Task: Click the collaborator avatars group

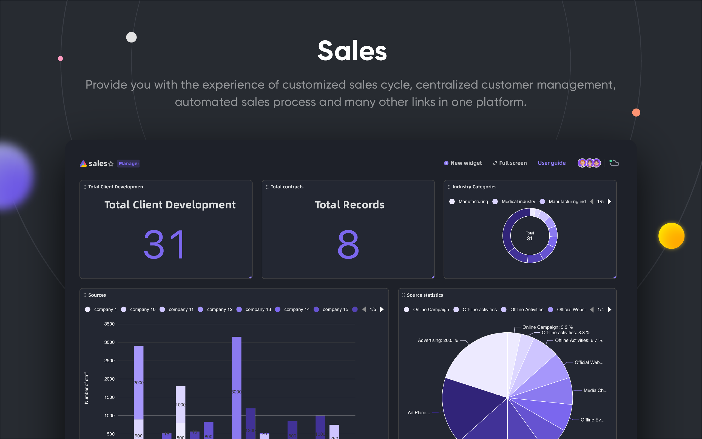Action: (589, 163)
